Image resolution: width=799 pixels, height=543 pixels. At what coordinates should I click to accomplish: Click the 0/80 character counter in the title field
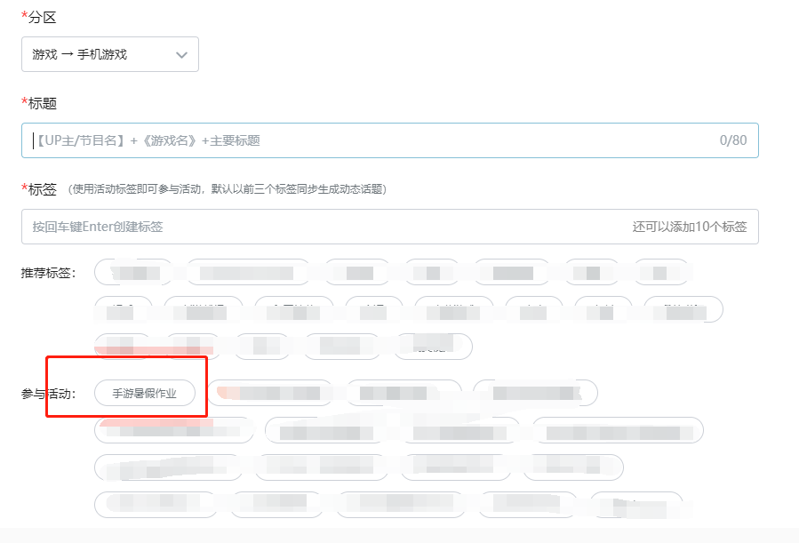point(732,140)
